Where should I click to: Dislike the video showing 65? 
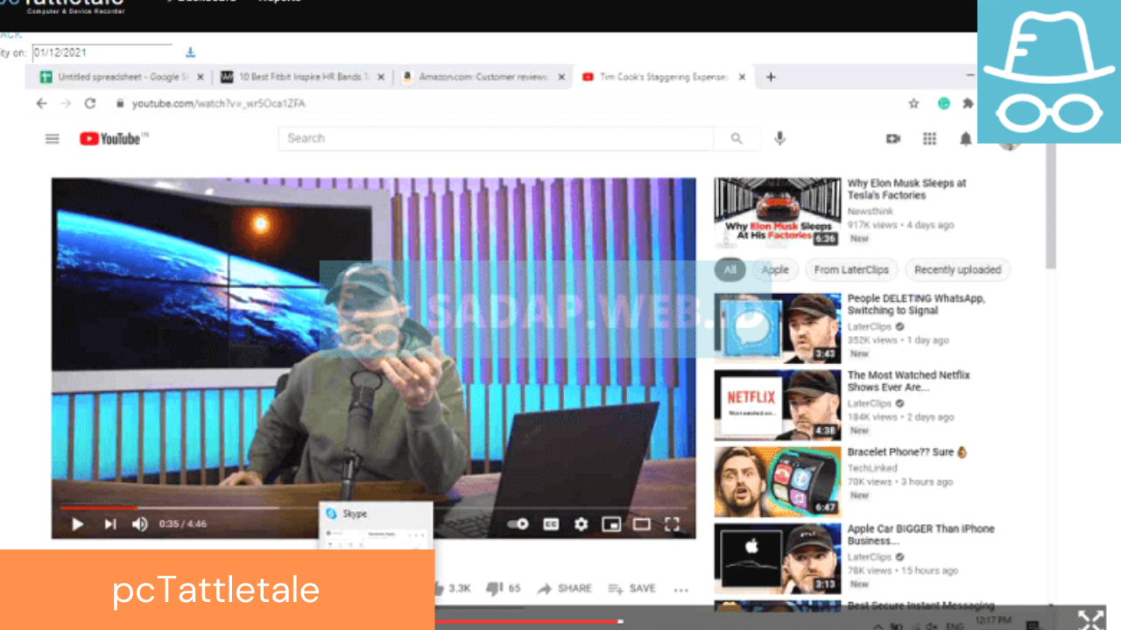504,588
